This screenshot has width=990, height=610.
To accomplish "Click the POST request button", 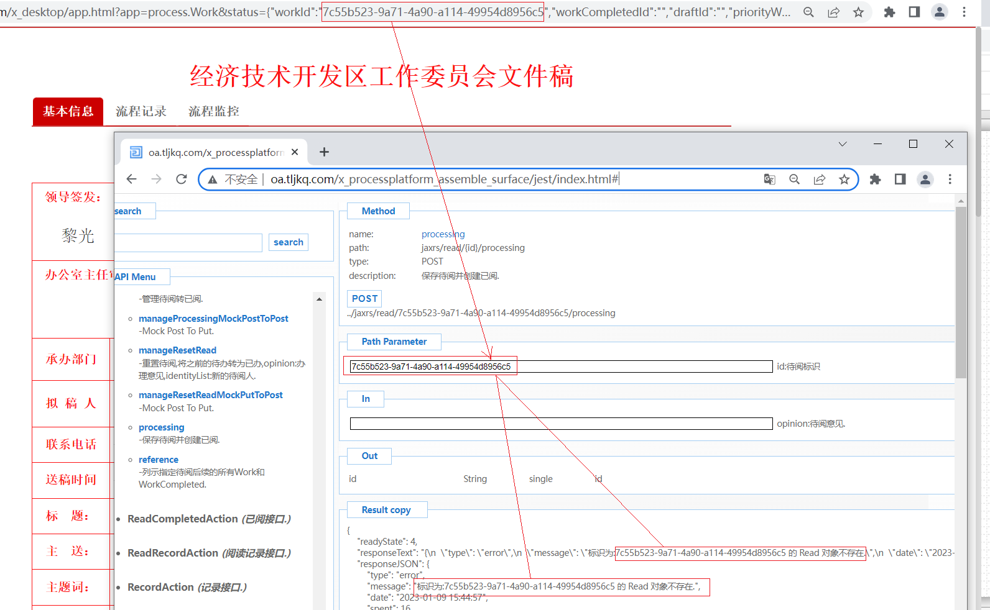I will tap(364, 299).
